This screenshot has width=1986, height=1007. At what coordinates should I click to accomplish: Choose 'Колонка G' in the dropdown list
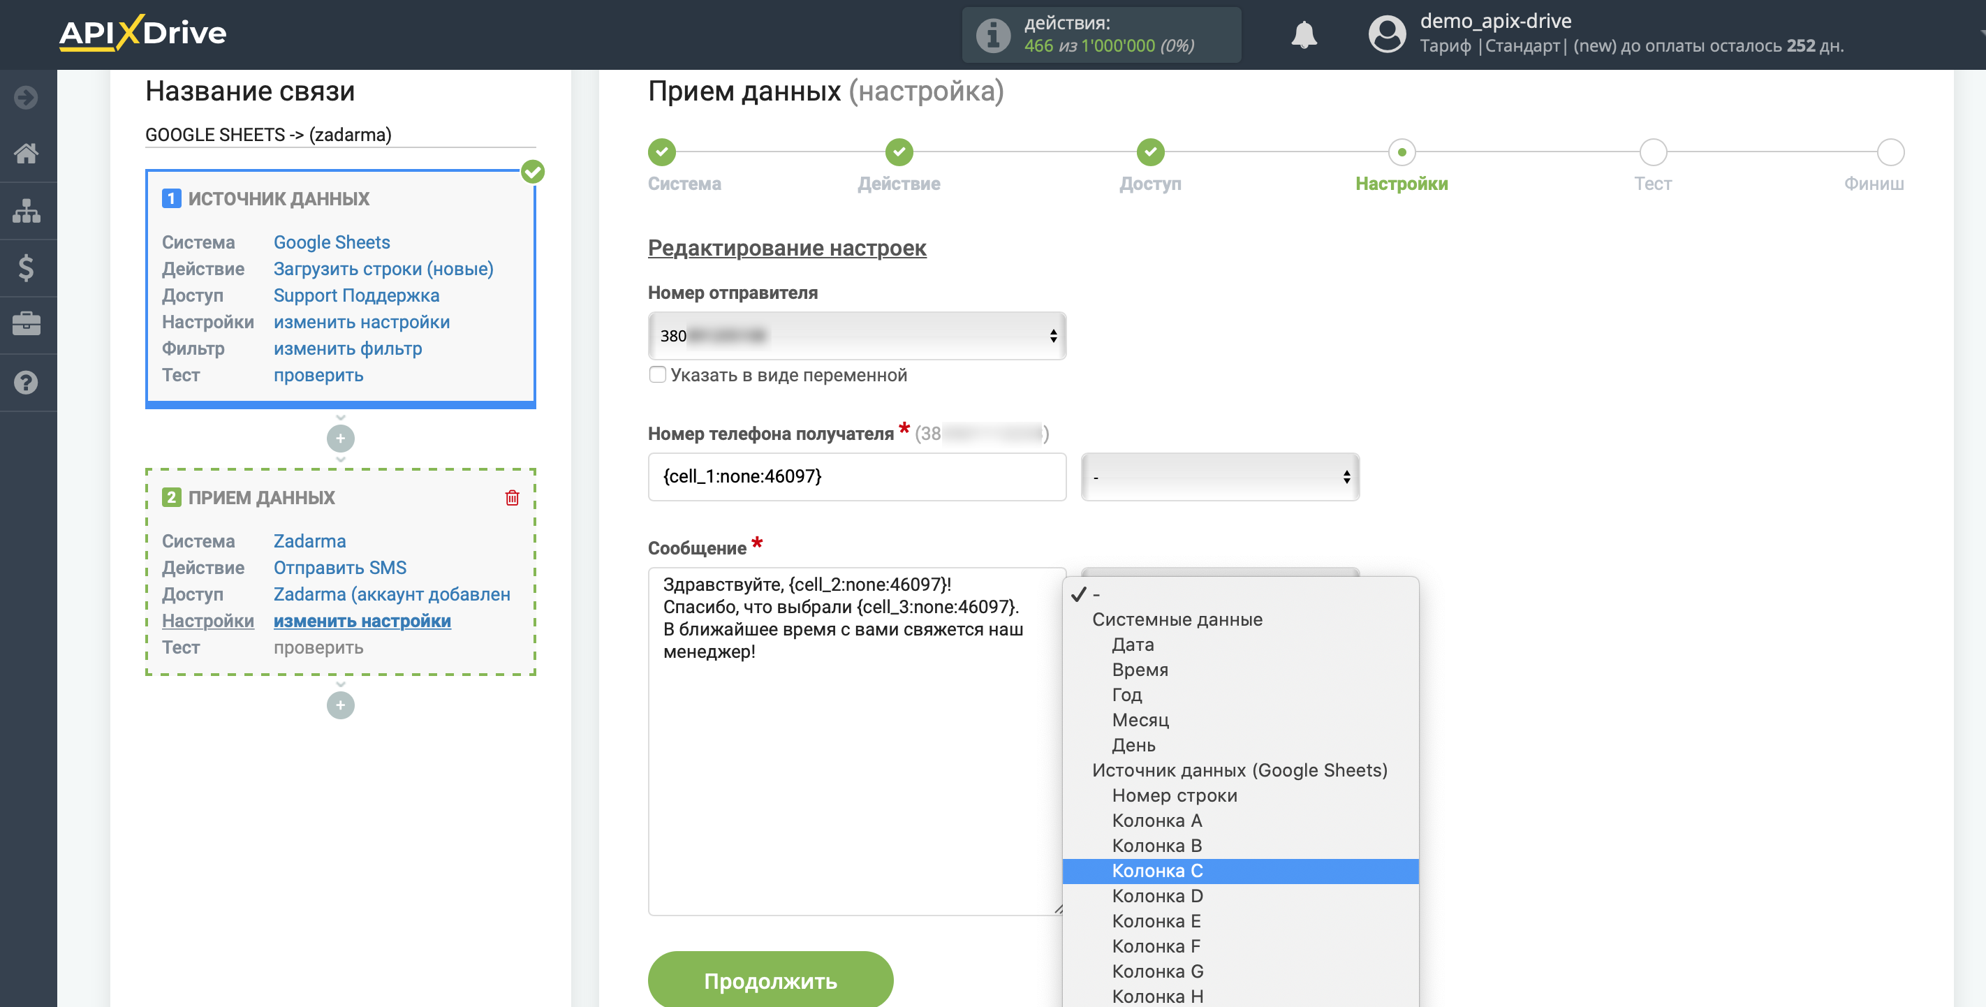[1240, 971]
